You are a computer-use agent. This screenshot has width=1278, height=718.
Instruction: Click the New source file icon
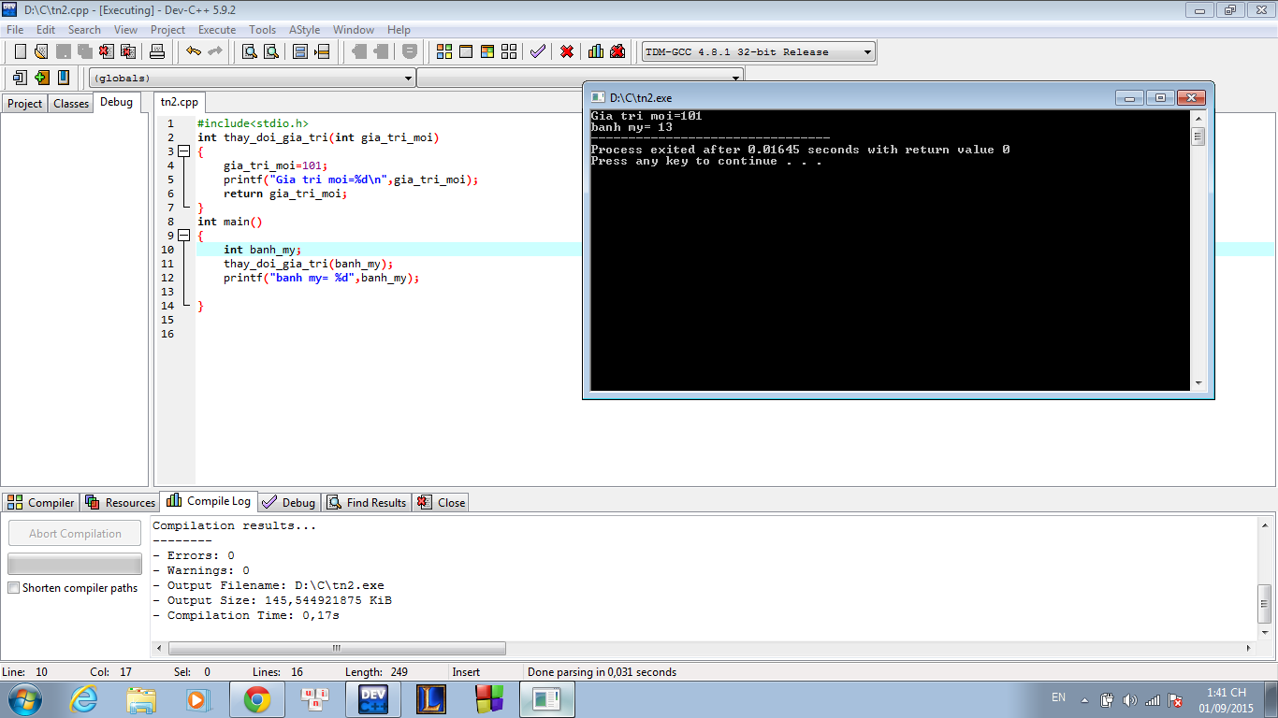pyautogui.click(x=20, y=52)
